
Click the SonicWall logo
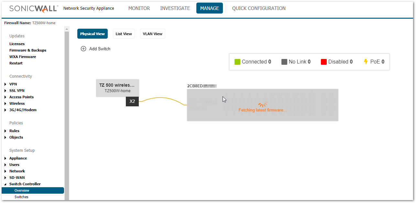point(34,8)
